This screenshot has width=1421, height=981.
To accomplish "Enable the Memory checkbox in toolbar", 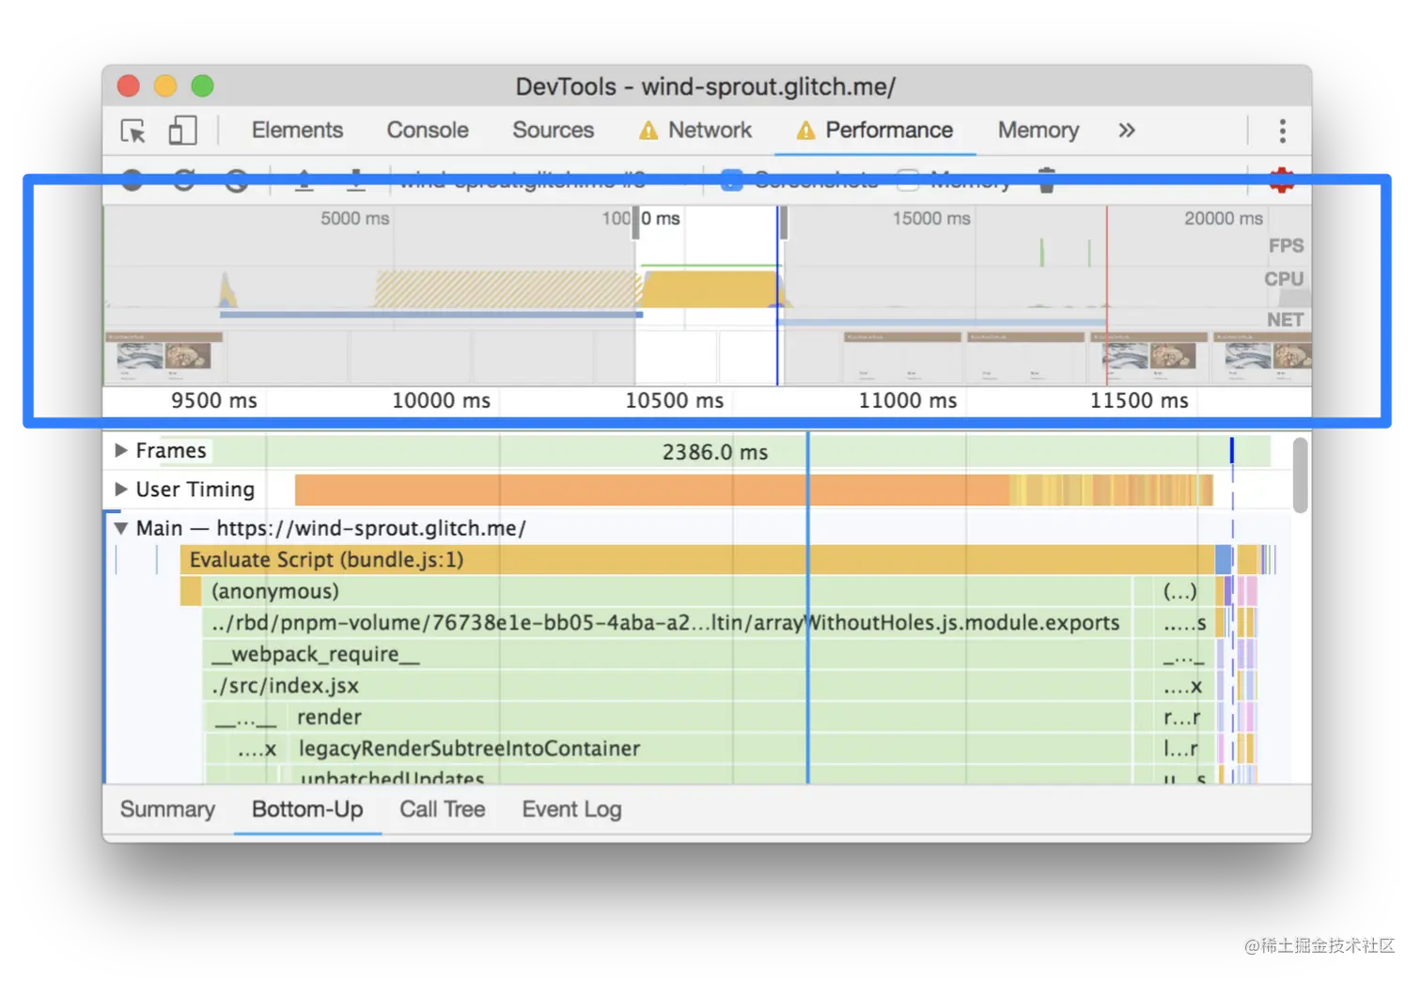I will click(x=908, y=179).
